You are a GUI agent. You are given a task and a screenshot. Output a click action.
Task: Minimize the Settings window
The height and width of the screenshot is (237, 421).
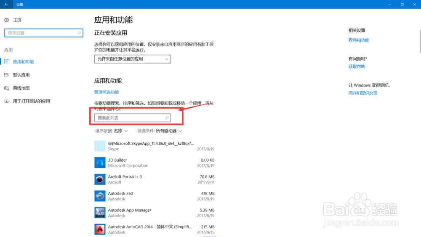click(389, 4)
